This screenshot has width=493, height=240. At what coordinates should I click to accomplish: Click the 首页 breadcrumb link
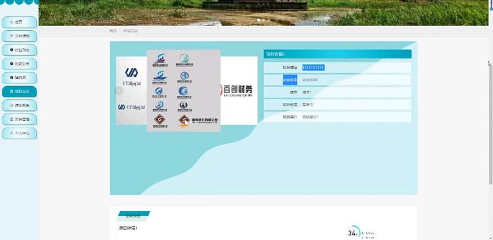coord(113,31)
